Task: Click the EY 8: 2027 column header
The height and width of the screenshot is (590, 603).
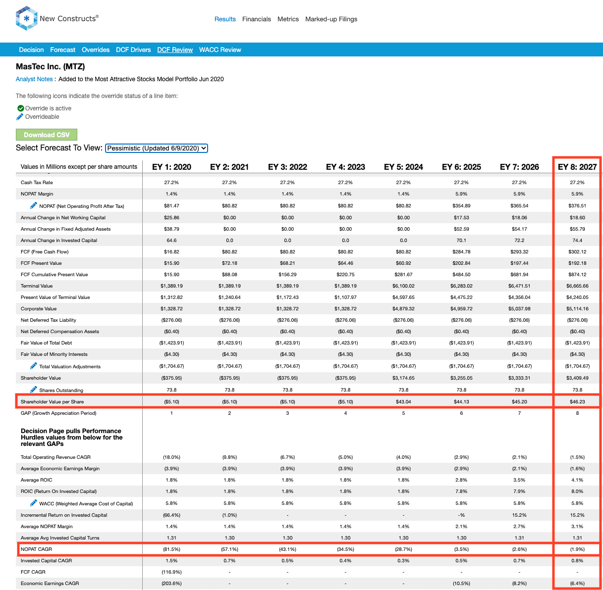Action: pyautogui.click(x=577, y=167)
